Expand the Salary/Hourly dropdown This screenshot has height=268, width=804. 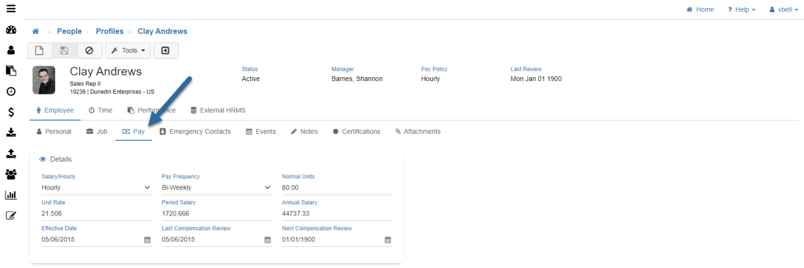coord(147,188)
